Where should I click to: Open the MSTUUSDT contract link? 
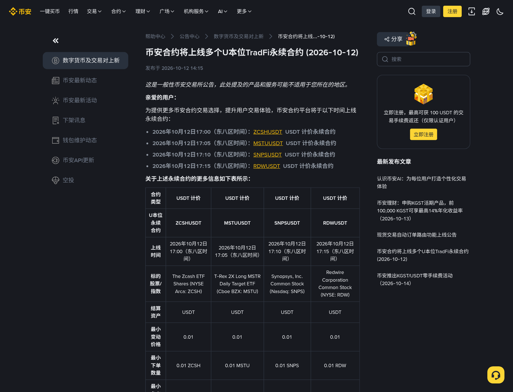(x=268, y=143)
